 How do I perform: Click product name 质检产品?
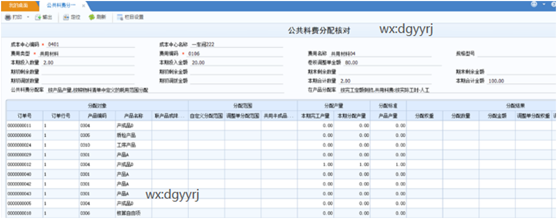(126, 135)
